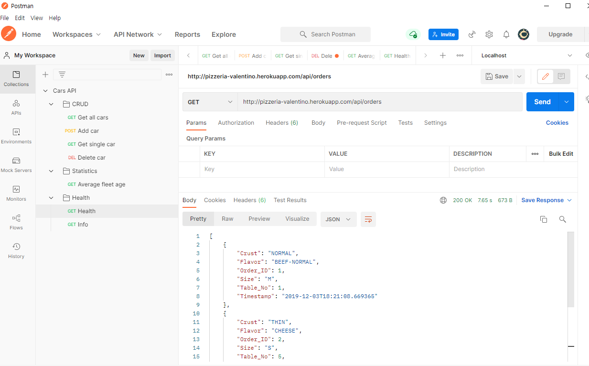589x366 pixels.
Task: Open the Environments sidebar panel
Action: [17, 136]
